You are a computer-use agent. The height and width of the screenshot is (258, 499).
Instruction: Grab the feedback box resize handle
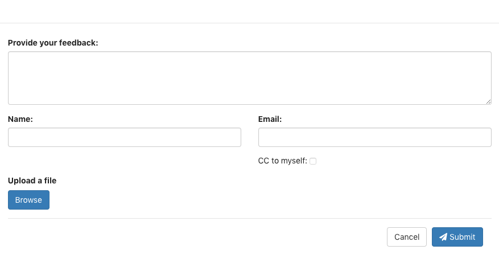pyautogui.click(x=489, y=102)
